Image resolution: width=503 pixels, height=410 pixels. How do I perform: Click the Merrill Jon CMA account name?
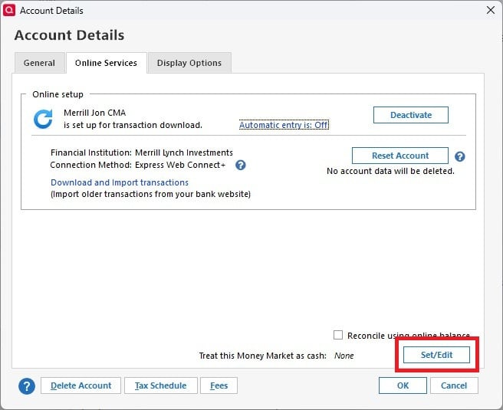[94, 113]
